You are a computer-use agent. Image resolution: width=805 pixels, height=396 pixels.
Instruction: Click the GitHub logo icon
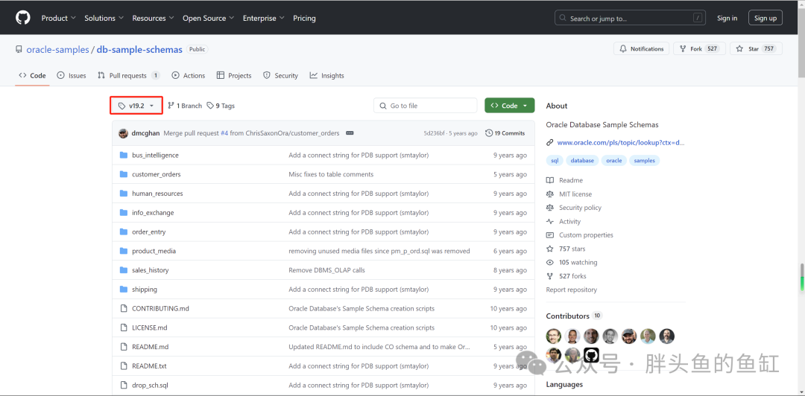tap(22, 18)
